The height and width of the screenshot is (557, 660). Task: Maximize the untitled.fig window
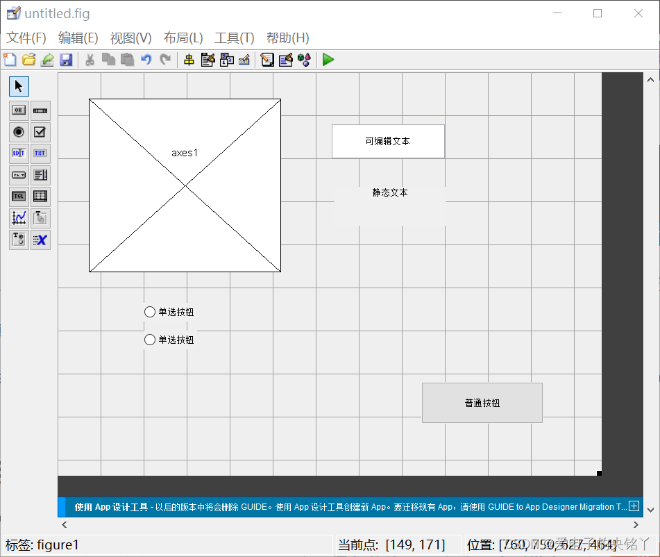[x=598, y=13]
